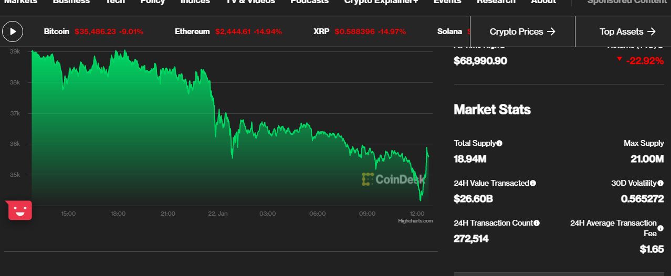Open the Research menu
The image size is (671, 276).
pos(496,2)
